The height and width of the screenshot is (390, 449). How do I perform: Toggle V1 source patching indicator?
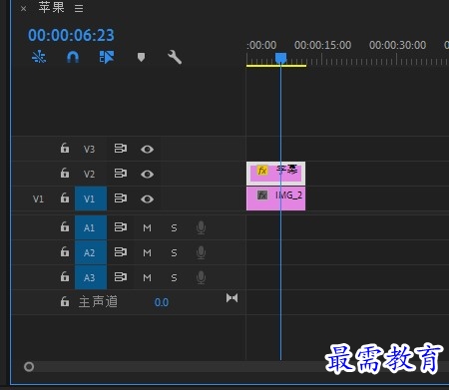coord(38,199)
